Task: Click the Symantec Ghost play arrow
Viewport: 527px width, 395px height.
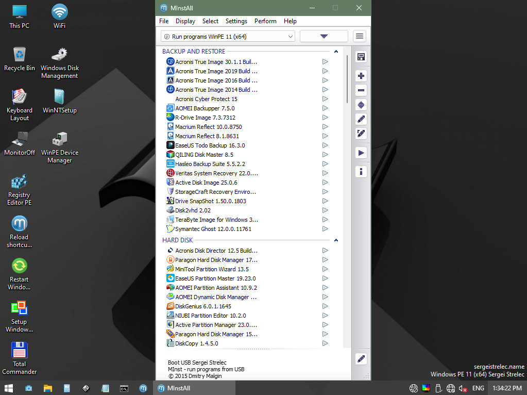Action: click(x=325, y=229)
